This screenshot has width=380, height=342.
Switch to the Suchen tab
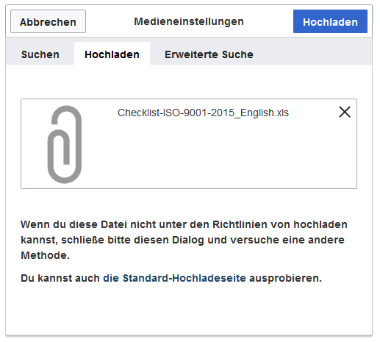40,54
